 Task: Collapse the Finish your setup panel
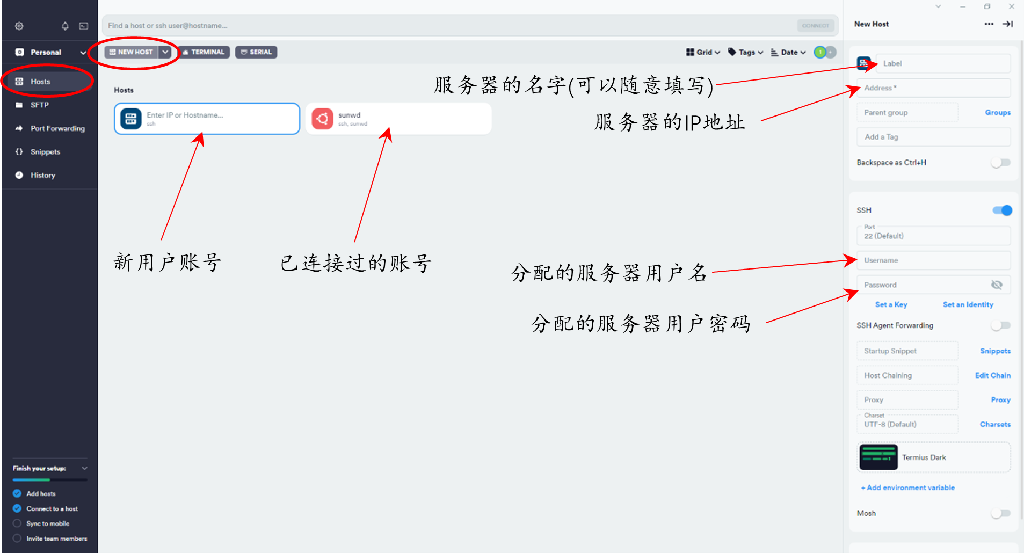click(84, 468)
